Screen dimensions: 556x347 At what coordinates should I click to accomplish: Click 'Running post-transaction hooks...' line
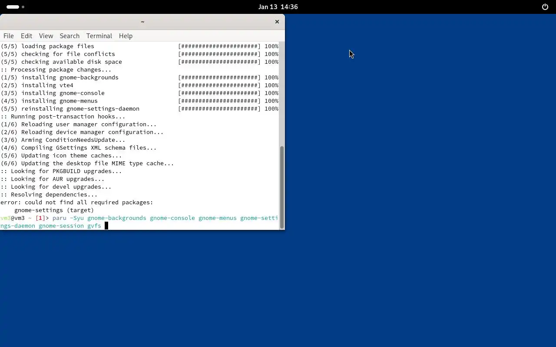(x=63, y=117)
